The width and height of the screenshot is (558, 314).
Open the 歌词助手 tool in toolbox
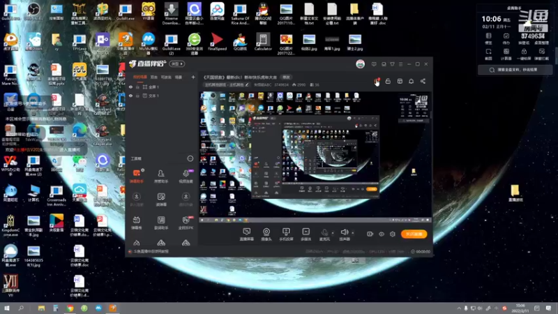coord(161,223)
